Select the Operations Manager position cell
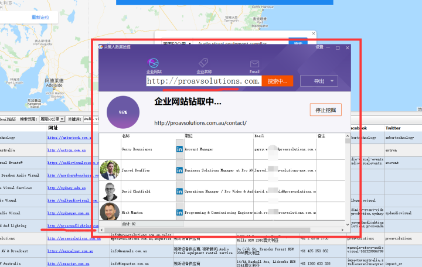The height and width of the screenshot is (267, 422). tap(219, 191)
